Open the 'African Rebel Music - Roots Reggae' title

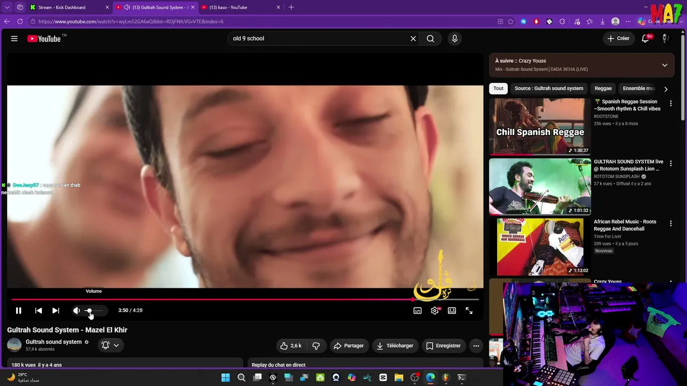pos(625,225)
